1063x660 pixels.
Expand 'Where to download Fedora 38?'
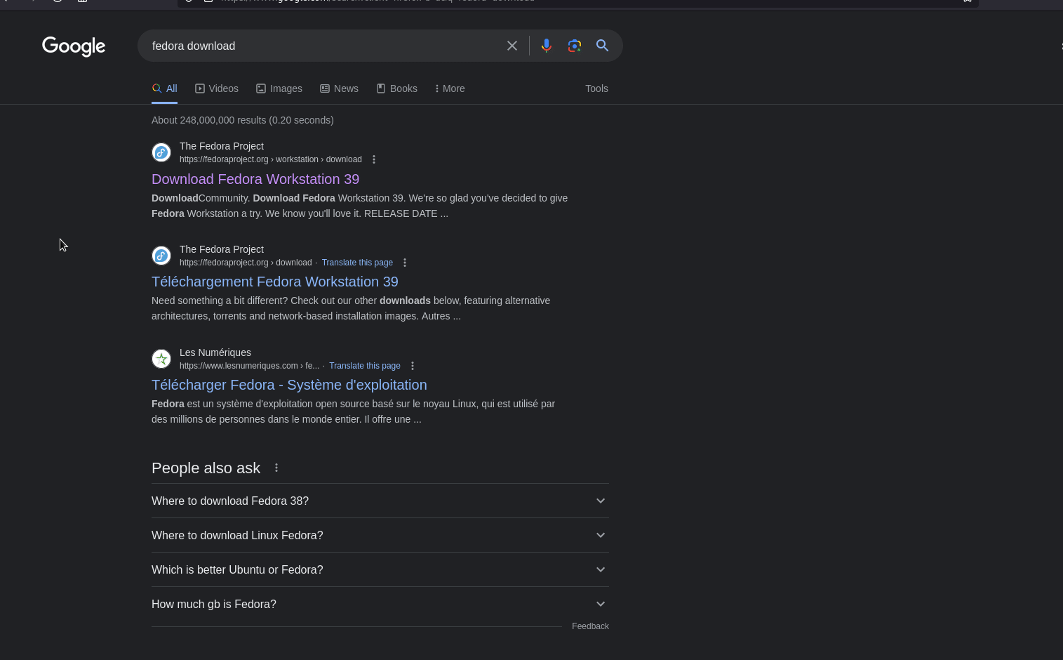point(380,501)
